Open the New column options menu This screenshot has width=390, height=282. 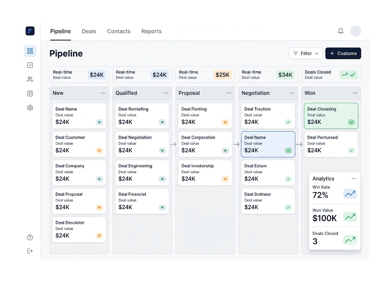pos(103,93)
